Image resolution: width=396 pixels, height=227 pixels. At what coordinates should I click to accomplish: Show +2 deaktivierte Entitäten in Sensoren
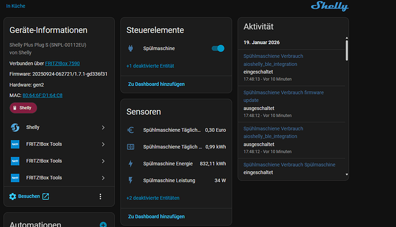153,198
